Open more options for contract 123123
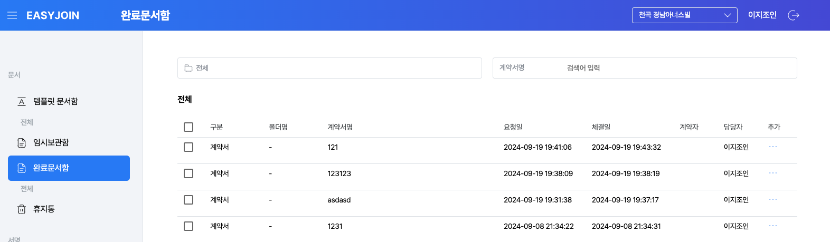Screen dimensions: 830x242 click(x=773, y=173)
